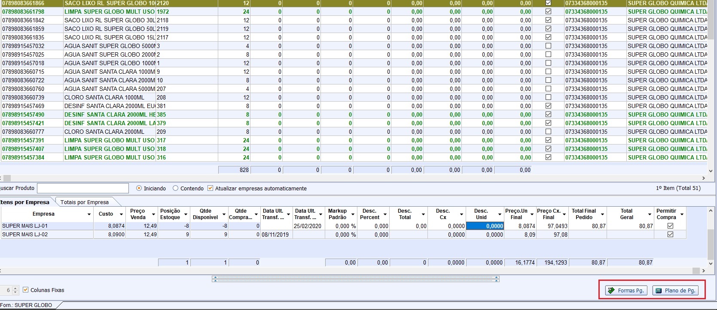The width and height of the screenshot is (717, 310).
Task: Open the Preço Cx. Final column filter dropdown
Action: [564, 214]
